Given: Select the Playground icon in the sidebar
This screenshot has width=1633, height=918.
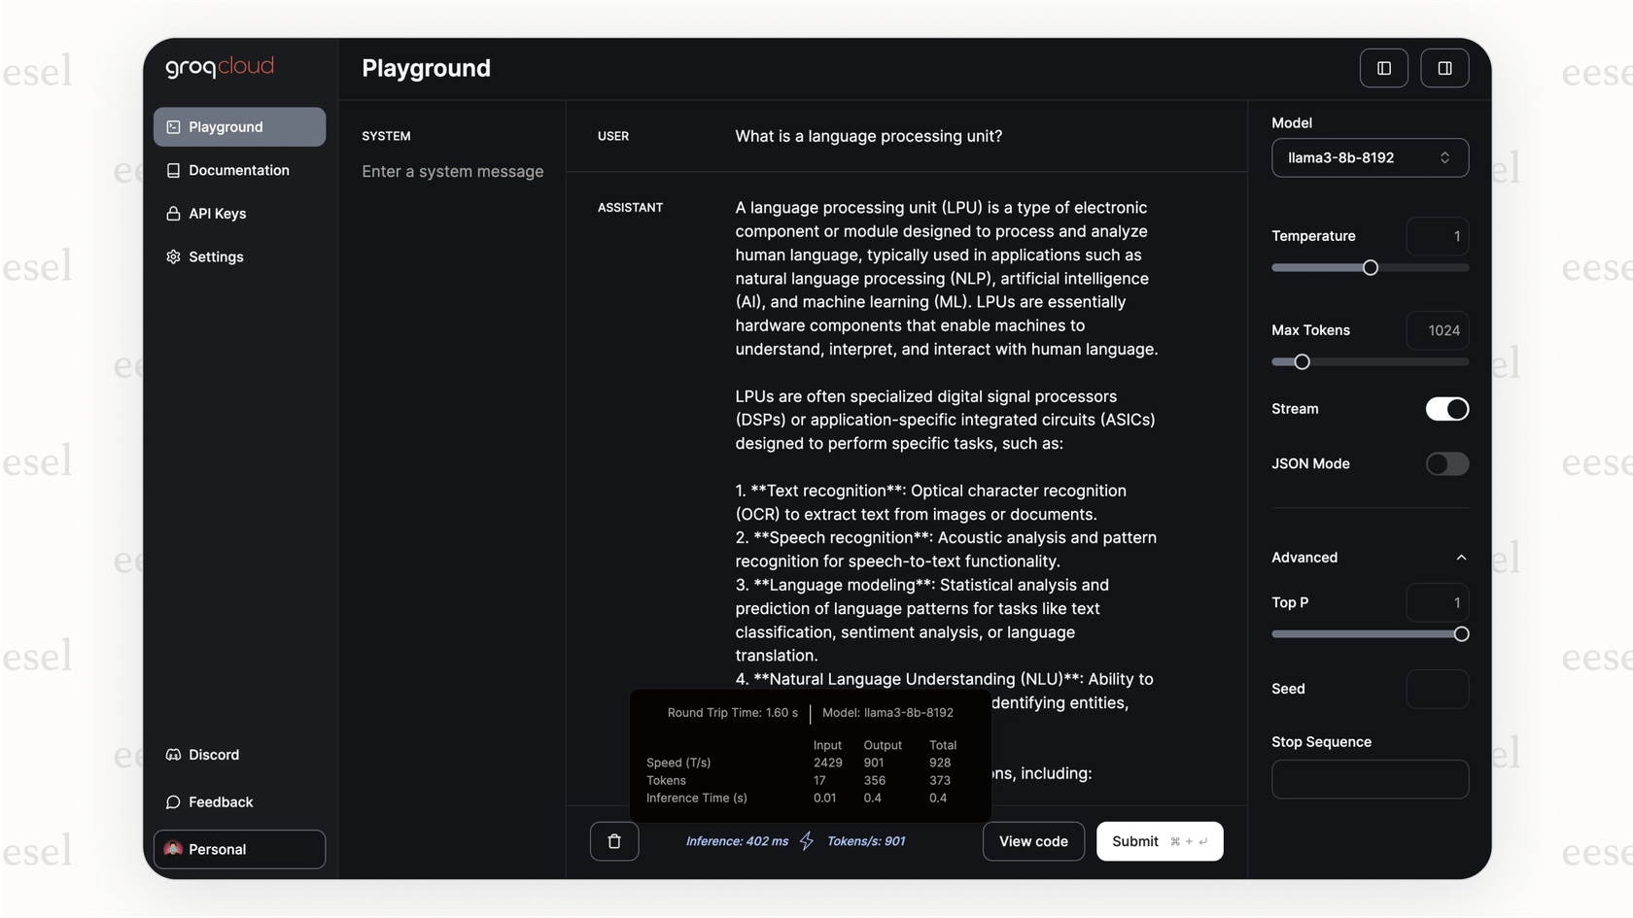Looking at the screenshot, I should coord(172,126).
